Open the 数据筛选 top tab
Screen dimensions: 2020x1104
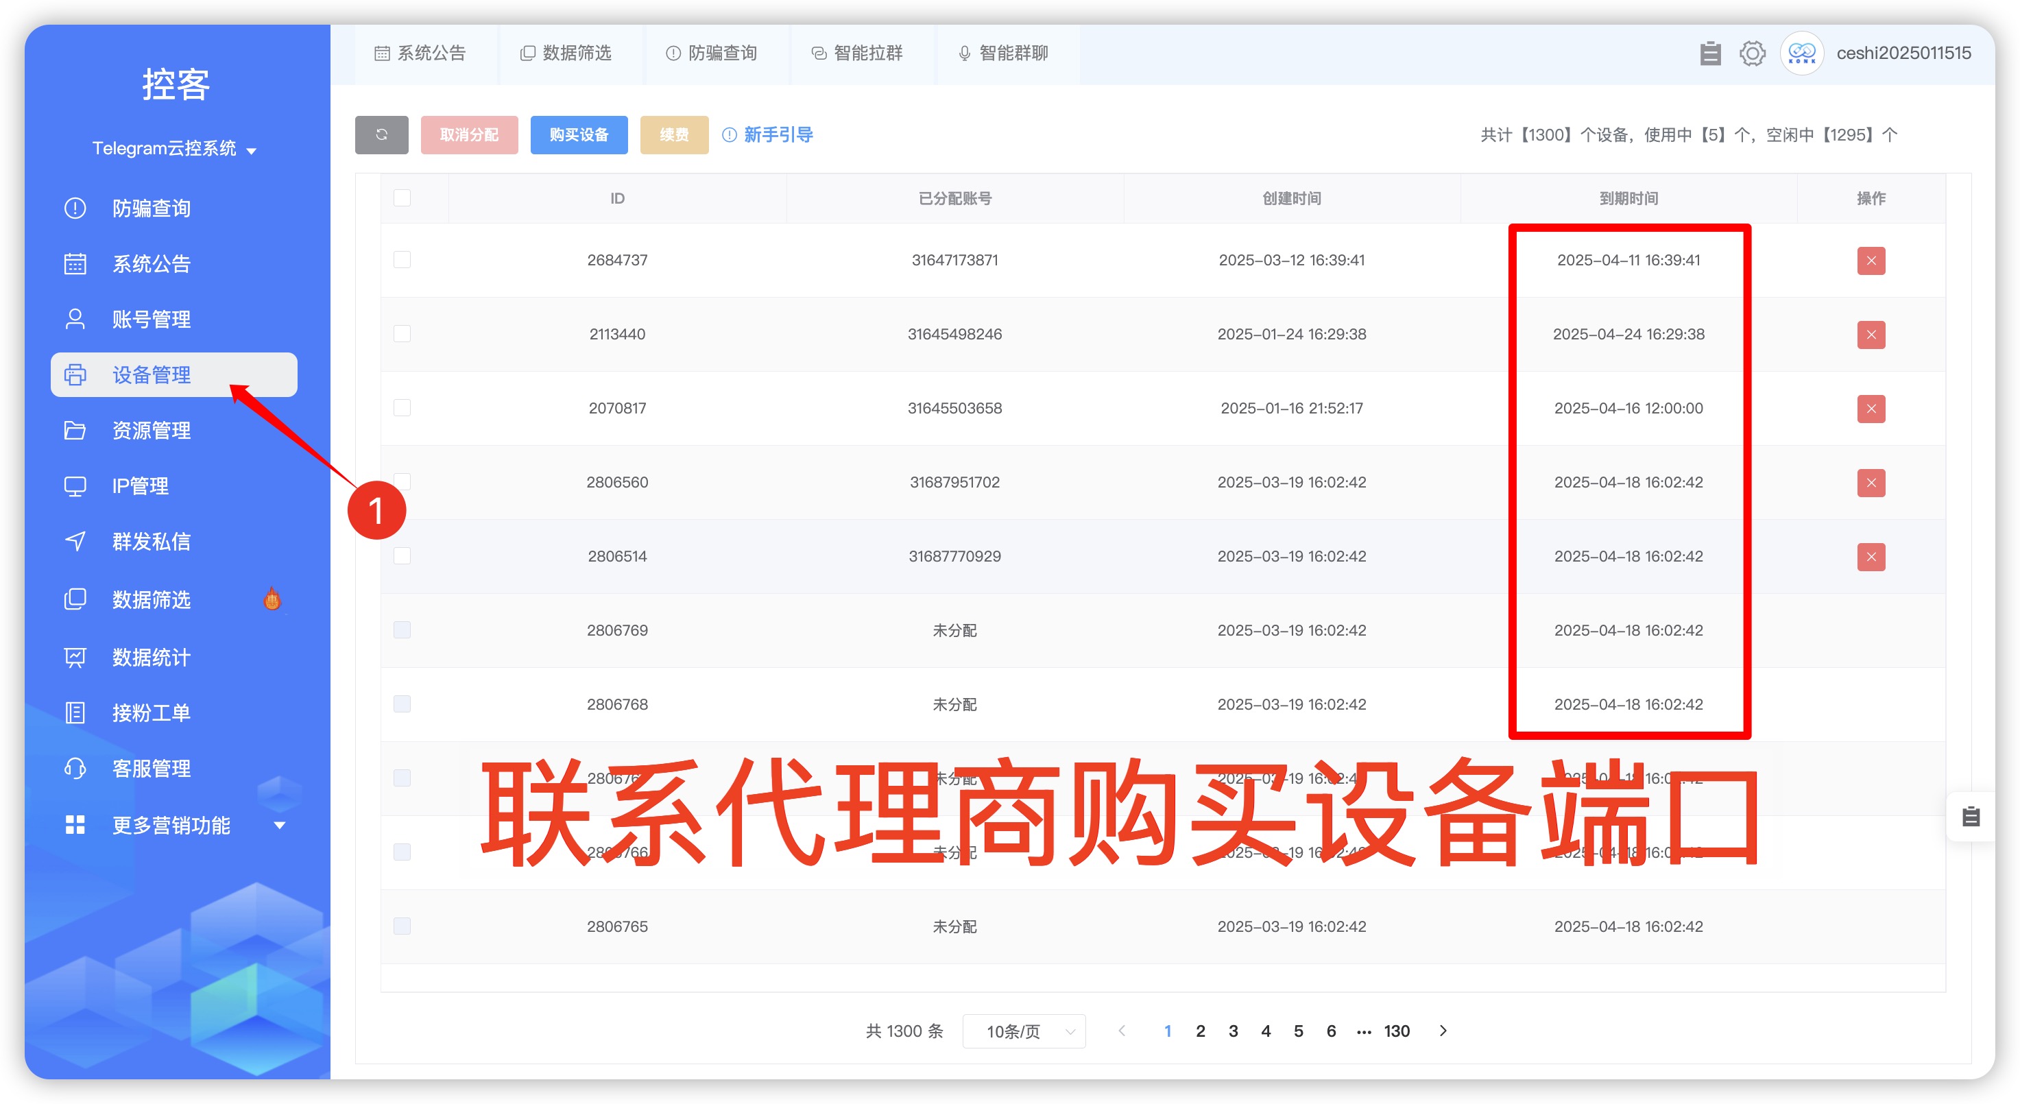click(x=566, y=53)
